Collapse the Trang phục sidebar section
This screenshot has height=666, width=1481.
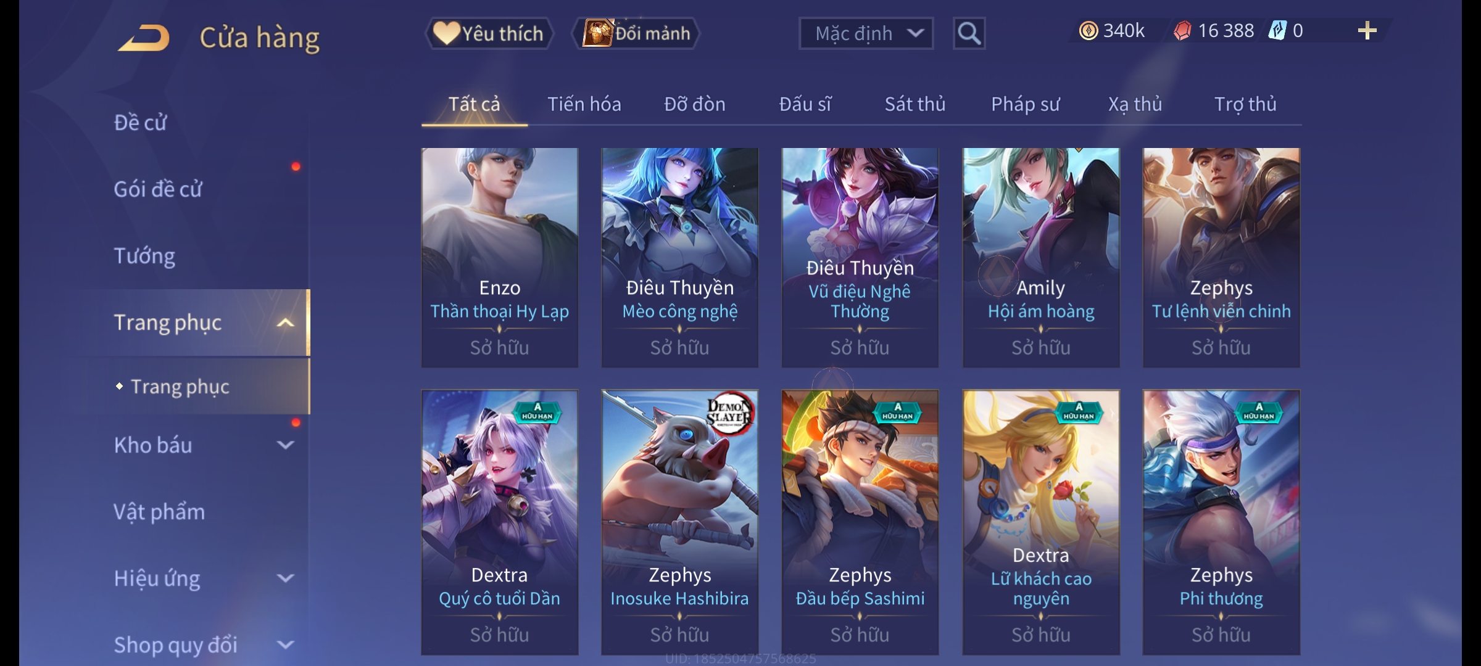point(286,323)
